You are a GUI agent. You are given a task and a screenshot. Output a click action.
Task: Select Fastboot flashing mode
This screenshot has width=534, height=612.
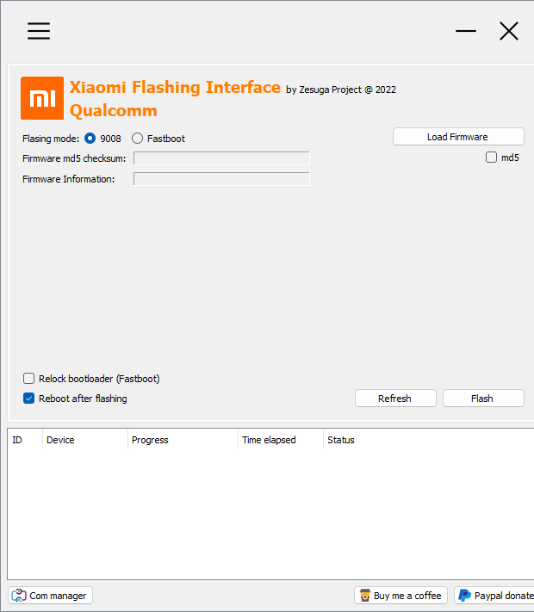137,139
